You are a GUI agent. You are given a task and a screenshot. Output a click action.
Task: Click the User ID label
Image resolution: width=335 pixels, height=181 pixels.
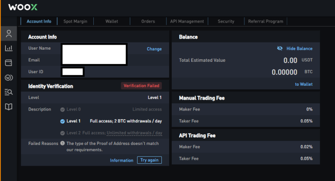[36, 72]
